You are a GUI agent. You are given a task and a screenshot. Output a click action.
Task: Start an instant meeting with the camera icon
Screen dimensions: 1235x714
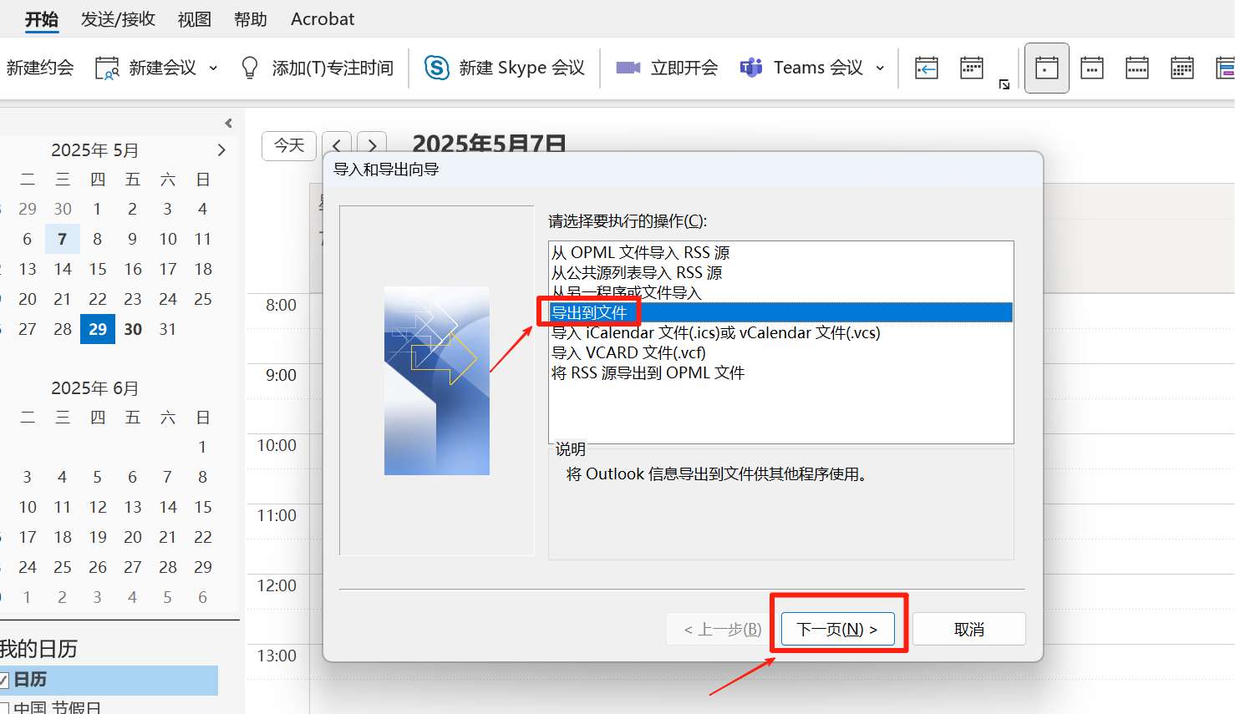[628, 68]
